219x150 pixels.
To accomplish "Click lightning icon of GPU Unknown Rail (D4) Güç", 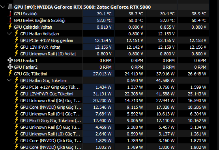I will point(17,113).
